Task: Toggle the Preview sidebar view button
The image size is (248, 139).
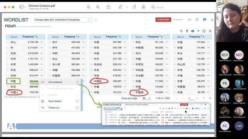Action: 21,7
